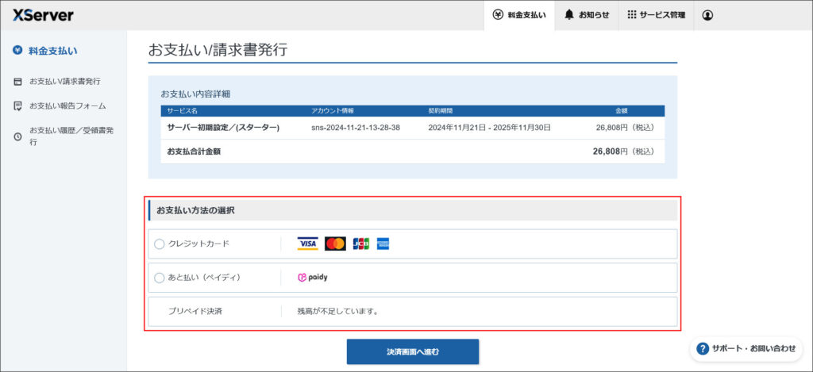Screen dimensions: 813x372
Task: Select the クレジットカード radio button
Action: tap(159, 244)
